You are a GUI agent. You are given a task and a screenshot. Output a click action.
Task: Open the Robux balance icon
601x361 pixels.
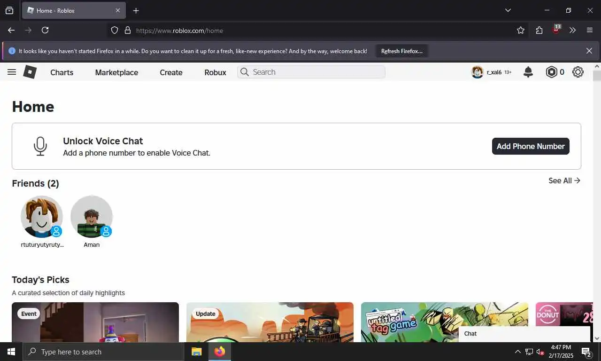click(x=551, y=72)
